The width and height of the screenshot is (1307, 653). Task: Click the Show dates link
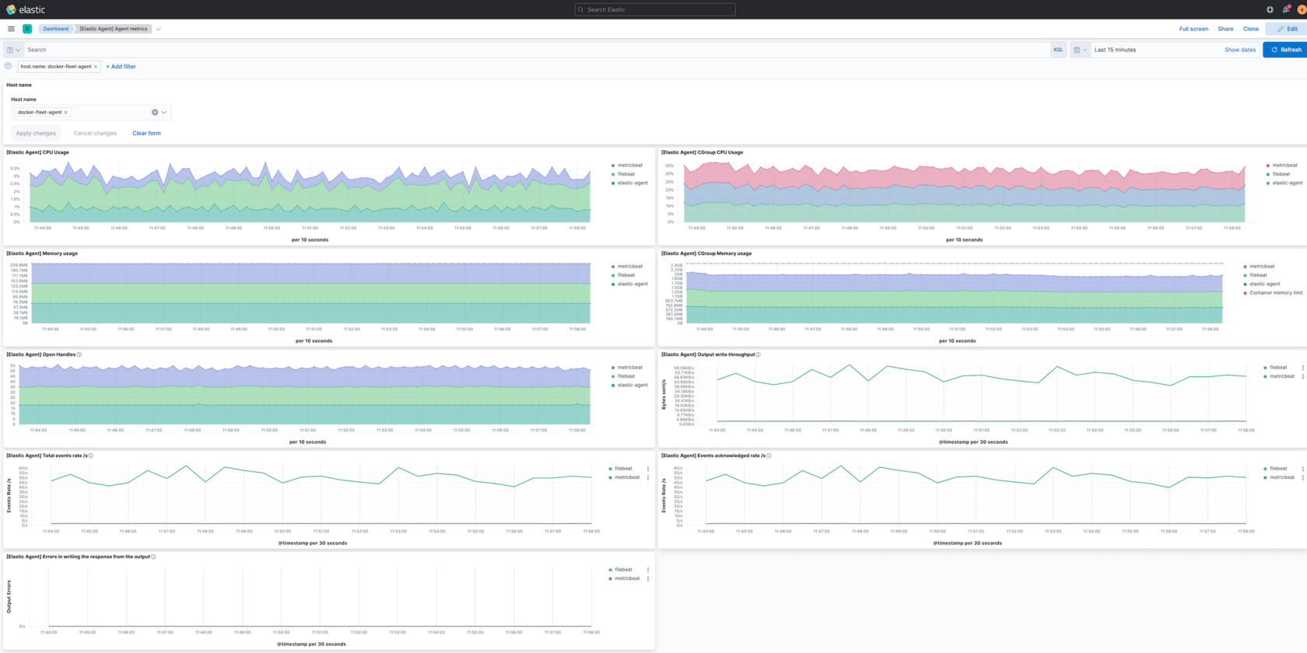(1240, 50)
